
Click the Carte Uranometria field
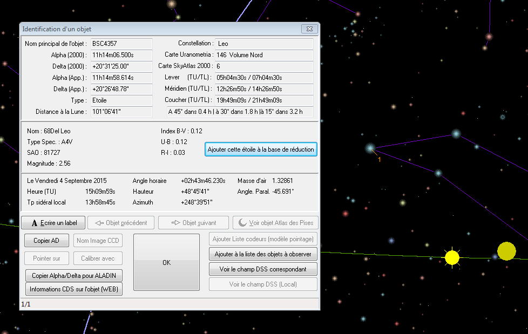263,55
